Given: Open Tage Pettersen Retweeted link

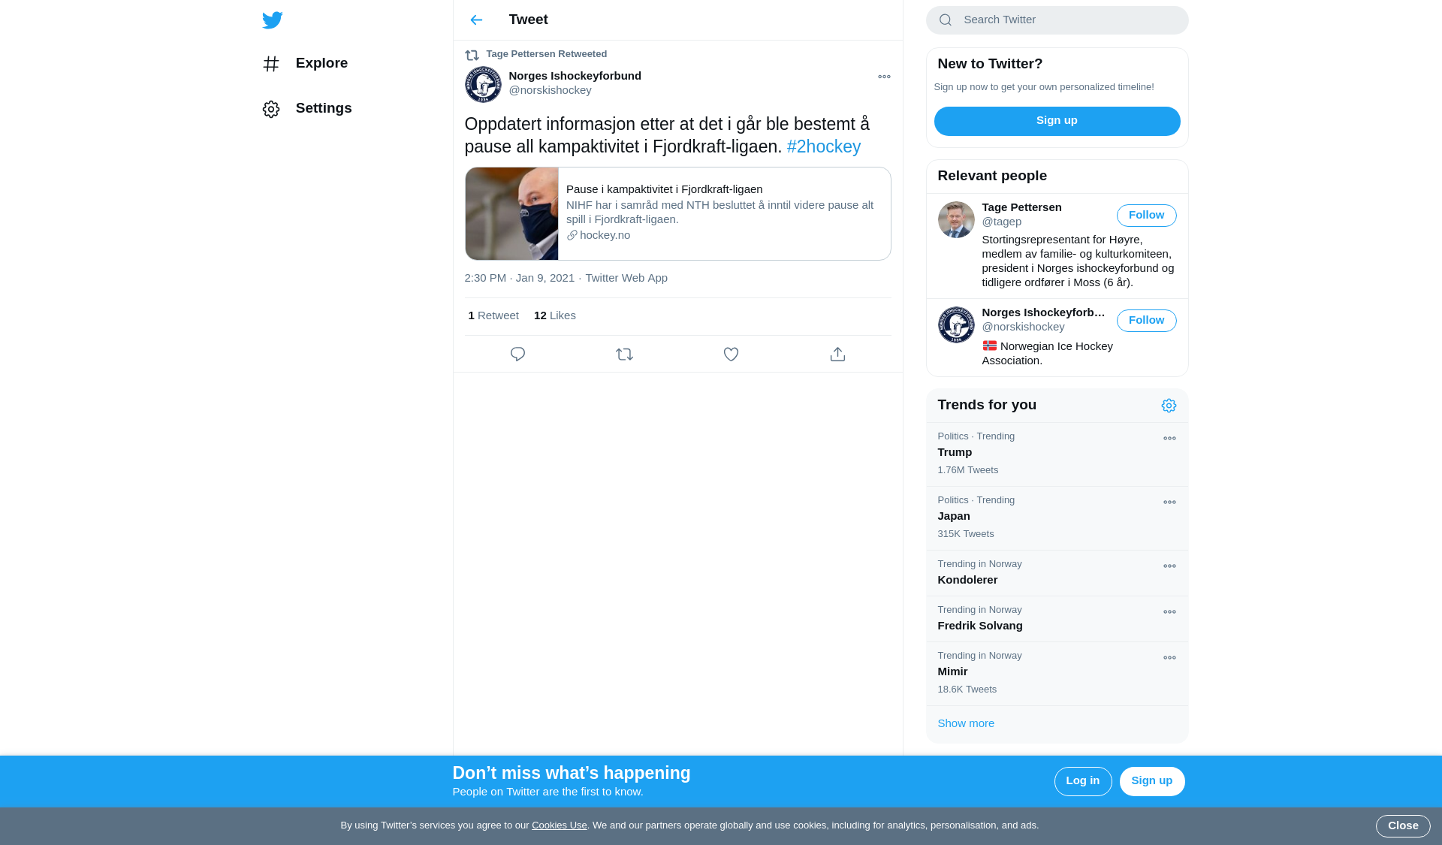Looking at the screenshot, I should [x=546, y=54].
